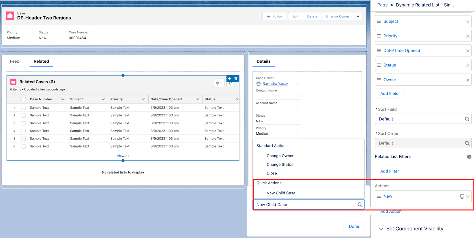Click the Case Owner avatar icon
This screenshot has height=238, width=475.
pyautogui.click(x=259, y=84)
